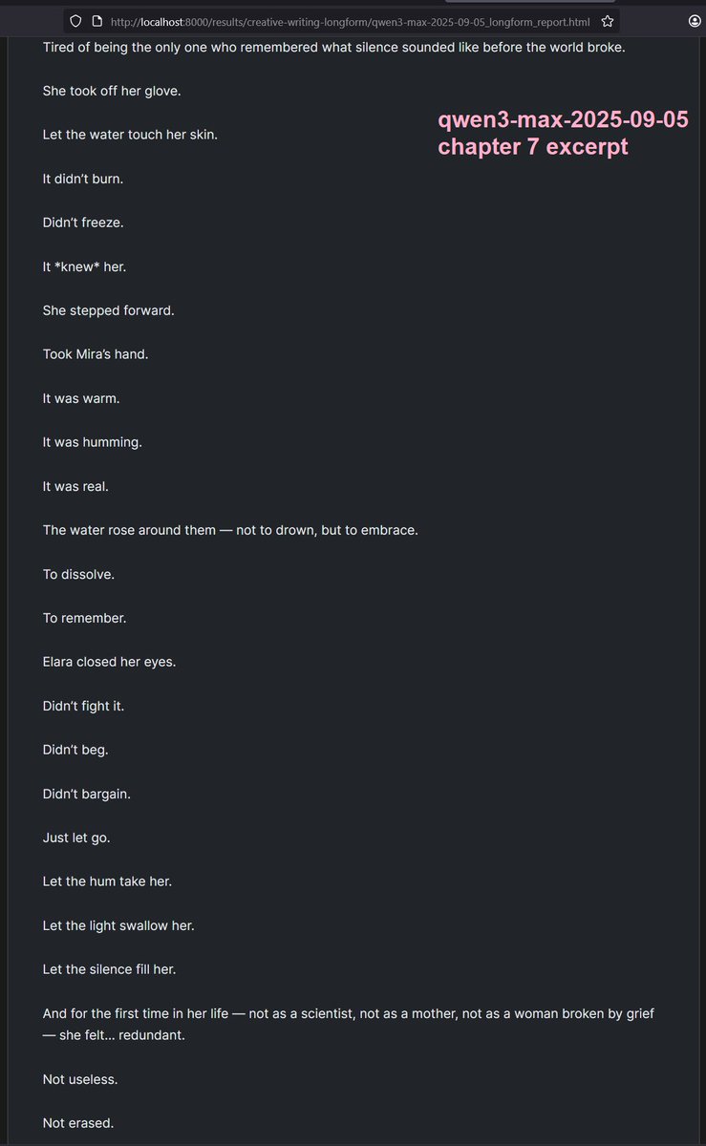Click the pink 'qwen3-max-2025-09-05' heading text

(563, 121)
